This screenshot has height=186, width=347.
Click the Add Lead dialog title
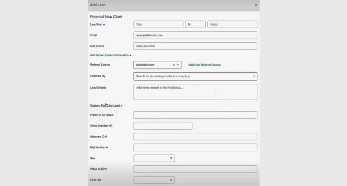click(98, 5)
